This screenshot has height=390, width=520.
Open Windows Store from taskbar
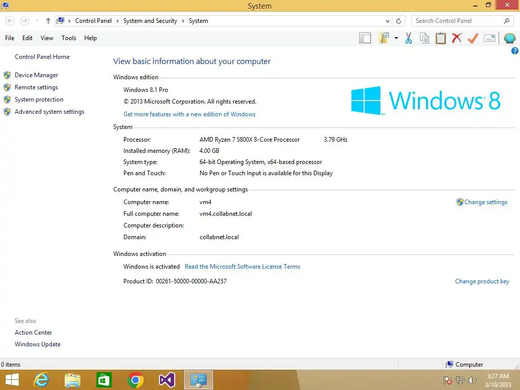tap(104, 380)
